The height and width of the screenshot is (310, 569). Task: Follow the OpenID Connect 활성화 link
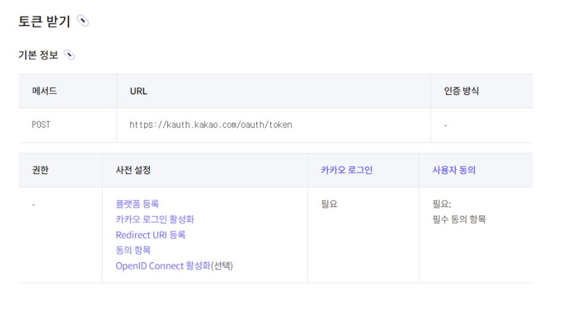coord(163,266)
